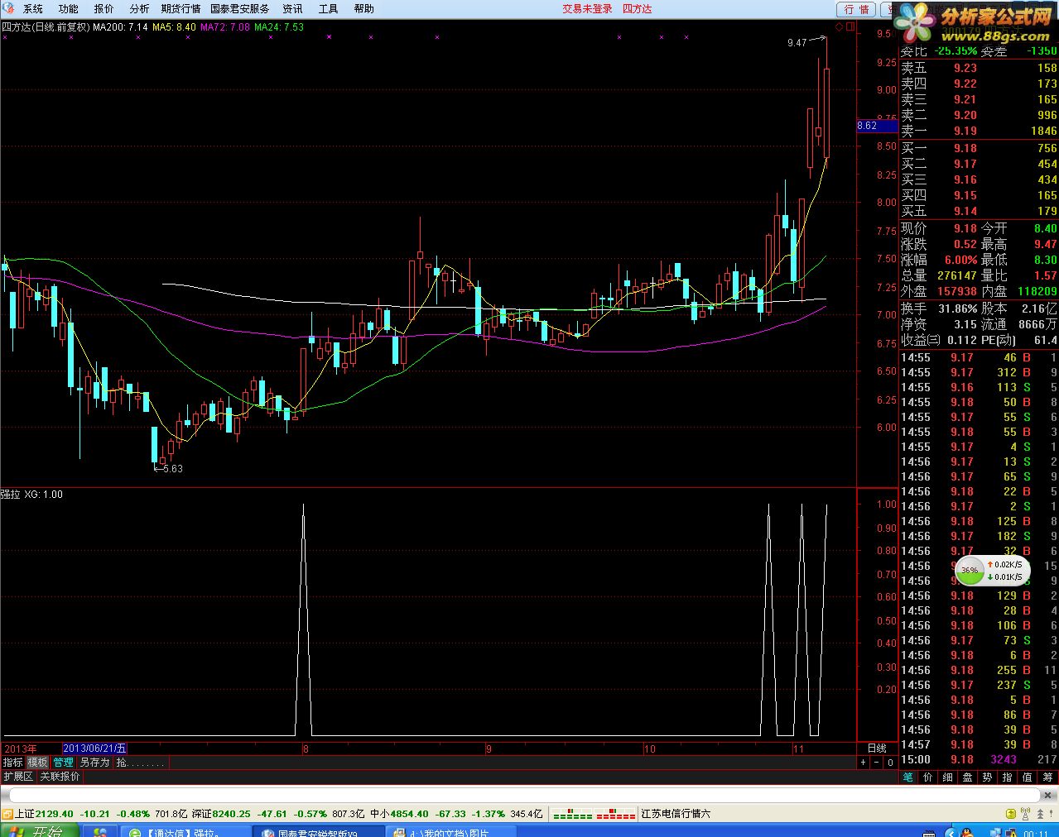Open the 报价 menu

pyautogui.click(x=103, y=9)
